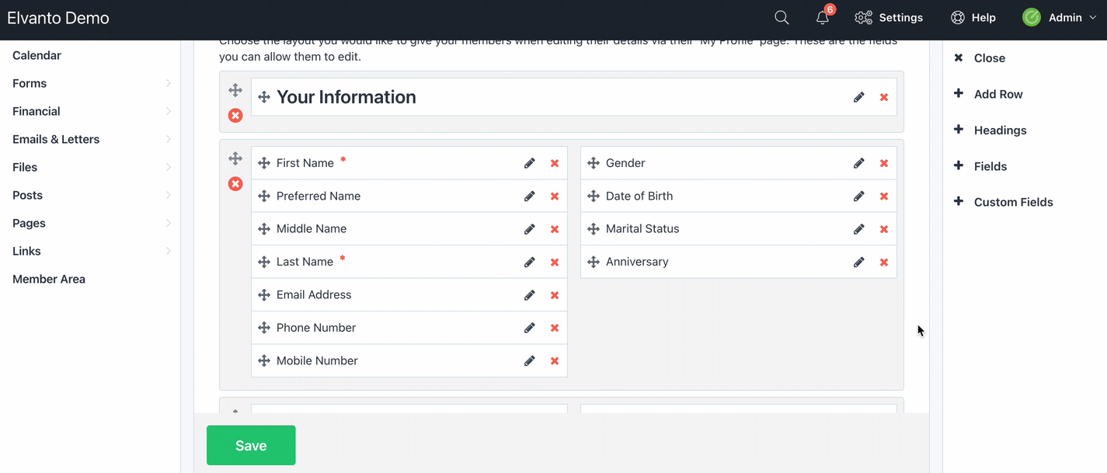Remove the Preferred Name field with red X
The width and height of the screenshot is (1107, 473).
(x=555, y=197)
